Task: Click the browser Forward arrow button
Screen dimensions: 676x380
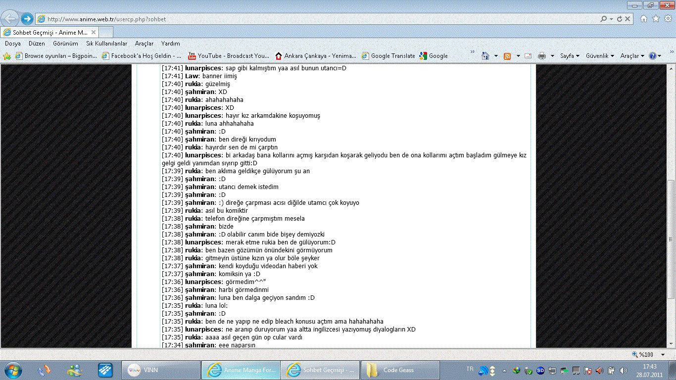Action: coord(27,19)
